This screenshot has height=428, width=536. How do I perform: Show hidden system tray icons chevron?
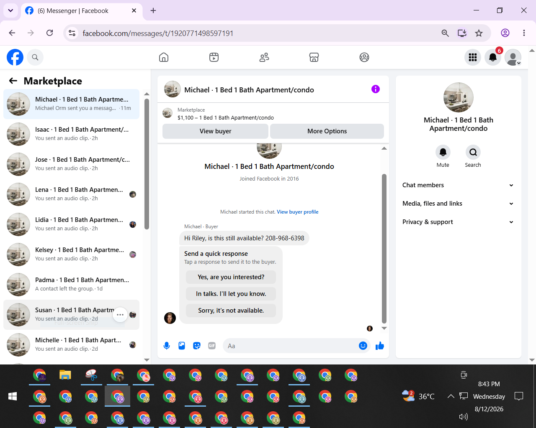[451, 396]
